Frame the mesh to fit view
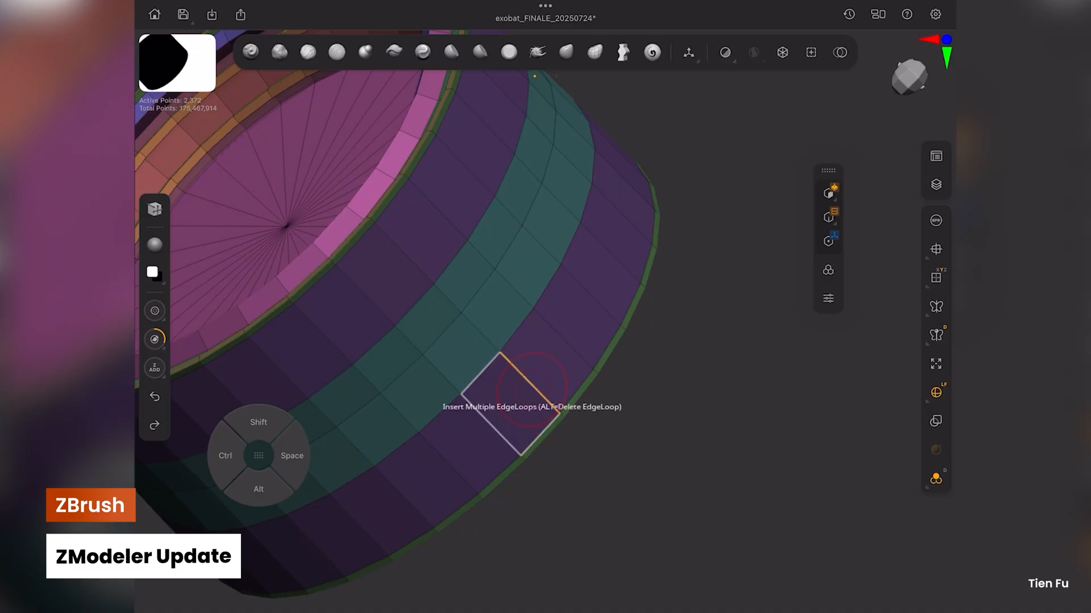 point(936,363)
